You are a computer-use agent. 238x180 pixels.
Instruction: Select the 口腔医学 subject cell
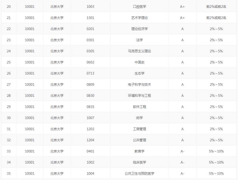coord(140,7)
